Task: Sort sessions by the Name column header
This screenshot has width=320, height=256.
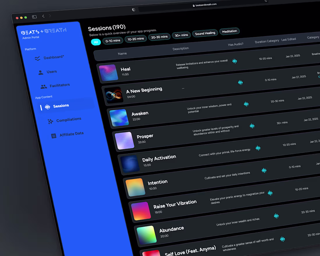Action: [122, 54]
